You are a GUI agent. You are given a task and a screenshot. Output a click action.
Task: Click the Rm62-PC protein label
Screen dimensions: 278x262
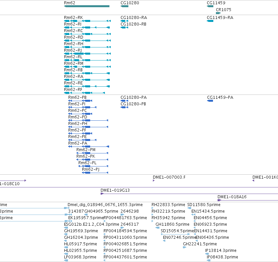coord(77,111)
